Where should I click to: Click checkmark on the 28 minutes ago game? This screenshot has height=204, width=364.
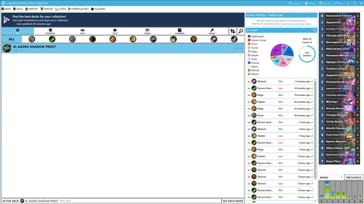(312, 102)
